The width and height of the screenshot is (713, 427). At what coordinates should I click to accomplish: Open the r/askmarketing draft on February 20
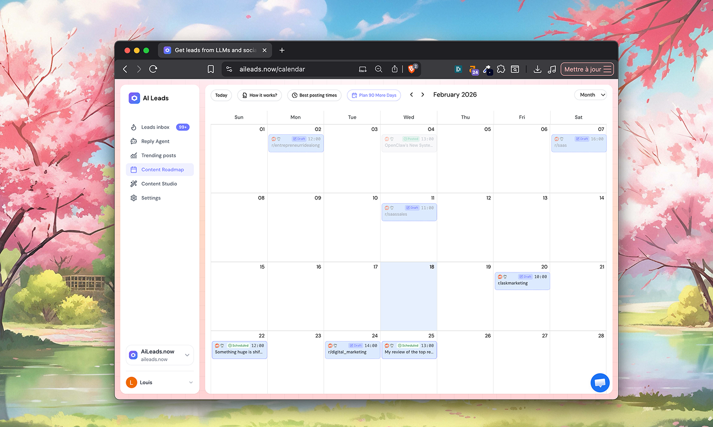click(x=522, y=281)
